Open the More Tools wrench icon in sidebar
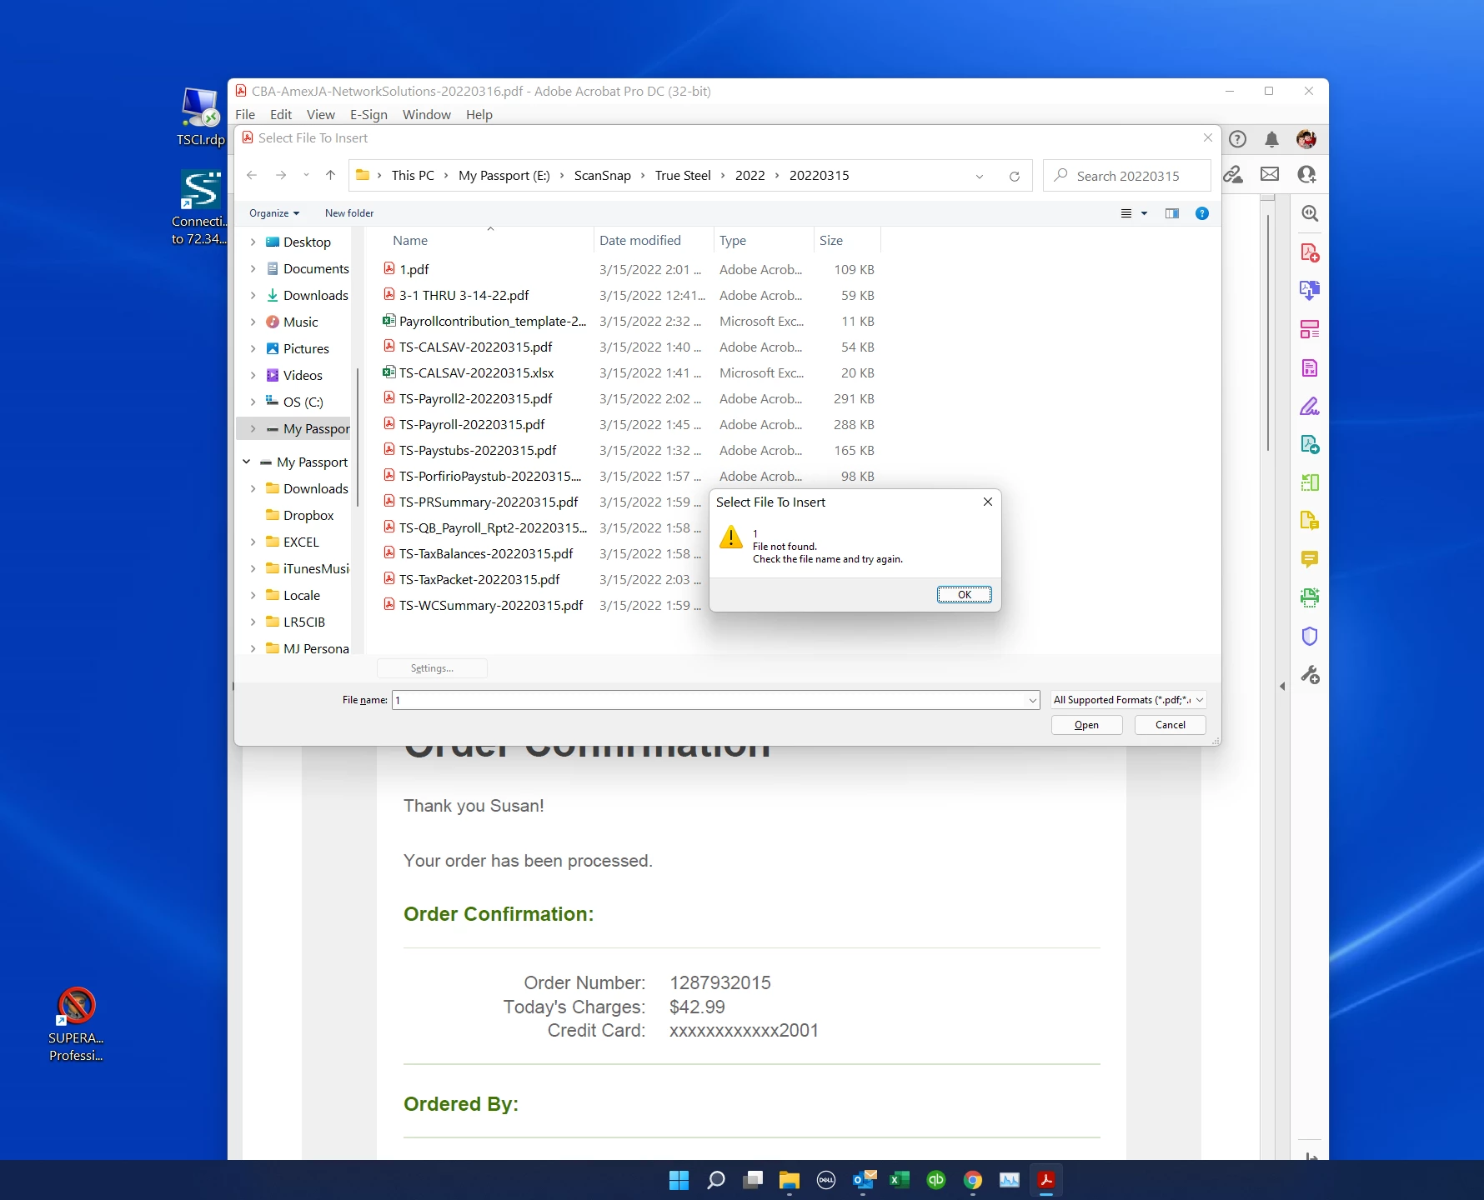This screenshot has width=1484, height=1200. coord(1310,674)
